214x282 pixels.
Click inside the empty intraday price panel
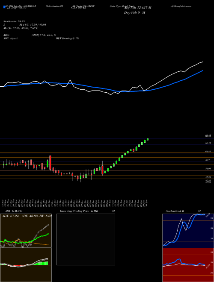(86, 239)
